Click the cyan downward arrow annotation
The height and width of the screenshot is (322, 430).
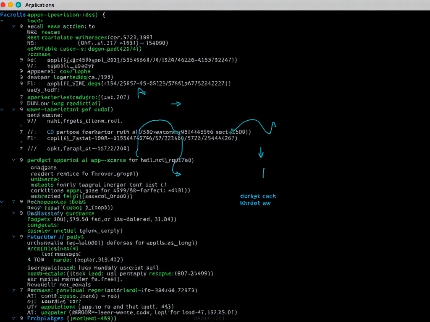[261, 152]
